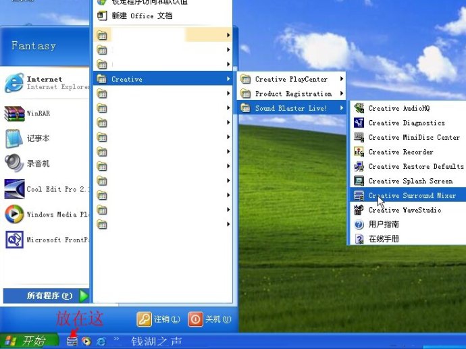Expand Creative submenu arrow
Screen dimensions: 466x349
coord(228,79)
